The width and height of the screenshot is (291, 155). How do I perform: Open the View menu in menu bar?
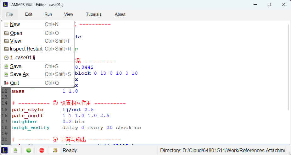pos(69,14)
